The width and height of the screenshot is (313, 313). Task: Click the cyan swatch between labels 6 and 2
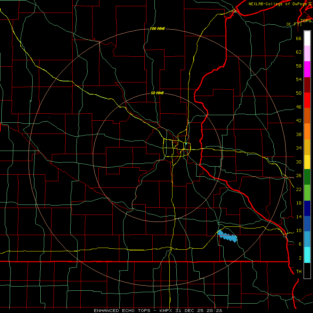[x=307, y=255]
